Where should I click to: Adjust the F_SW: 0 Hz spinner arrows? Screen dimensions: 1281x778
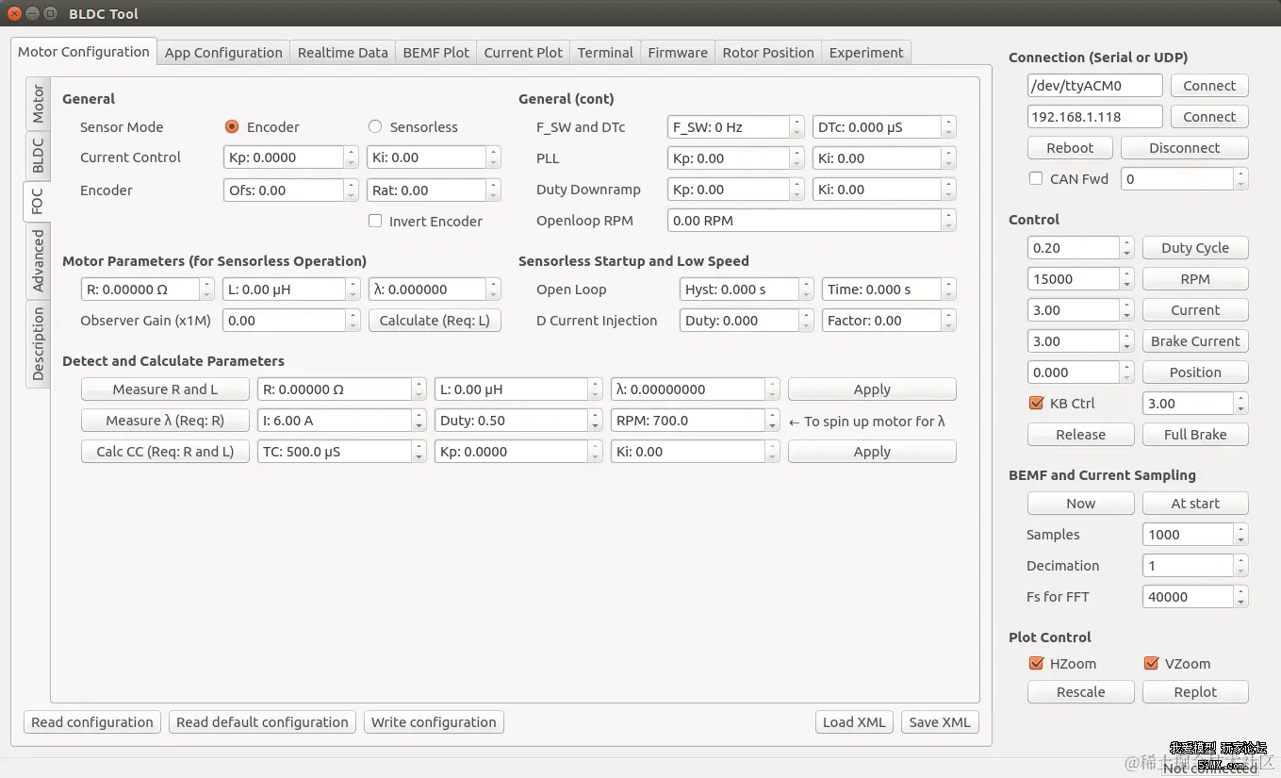click(797, 127)
